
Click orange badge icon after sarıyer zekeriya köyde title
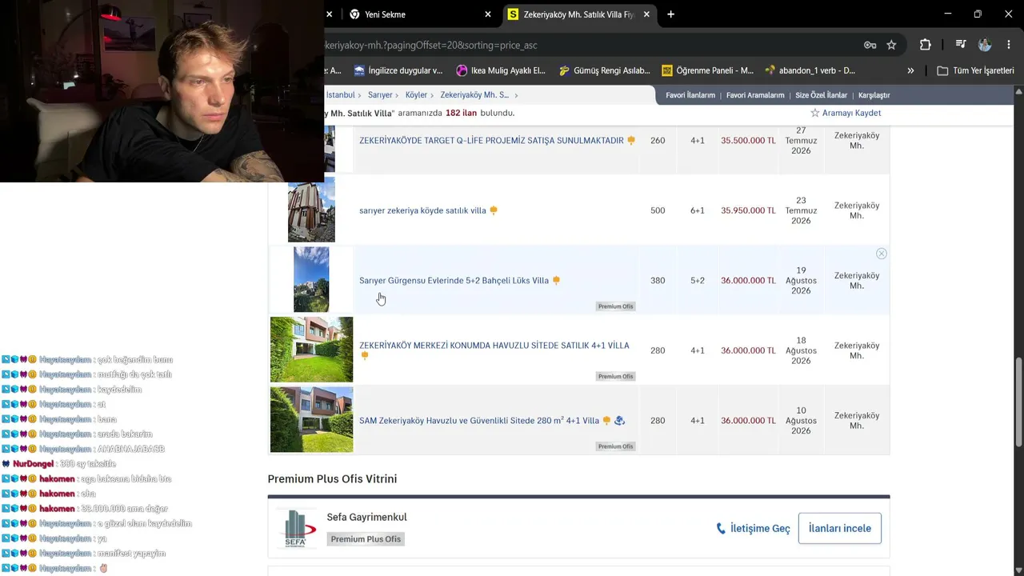pyautogui.click(x=494, y=210)
